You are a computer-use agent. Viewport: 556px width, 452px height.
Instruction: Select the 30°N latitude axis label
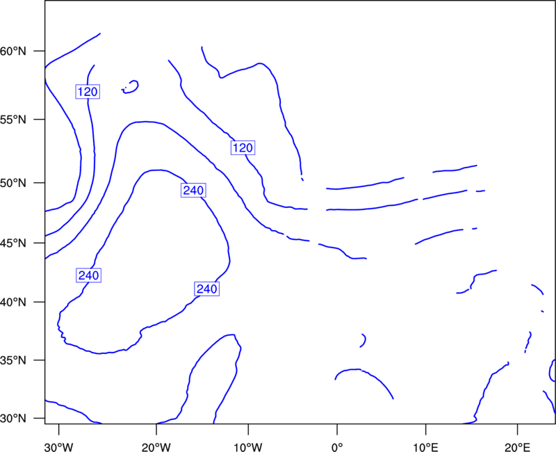[x=13, y=419]
